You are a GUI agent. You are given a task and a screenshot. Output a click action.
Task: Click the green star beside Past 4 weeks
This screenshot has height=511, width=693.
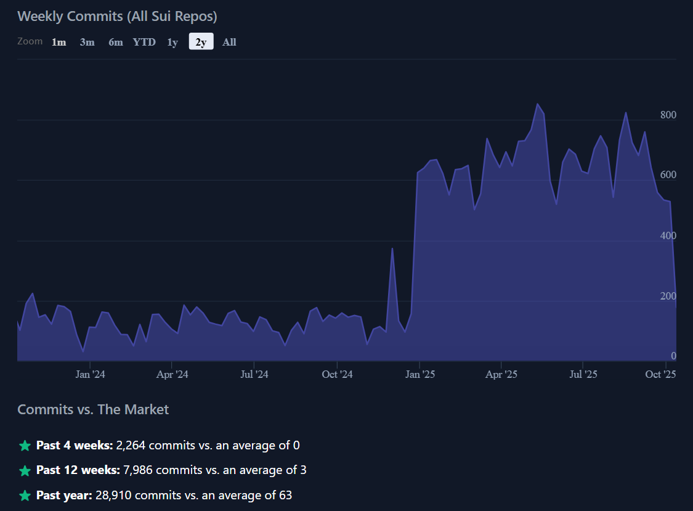[x=25, y=446]
